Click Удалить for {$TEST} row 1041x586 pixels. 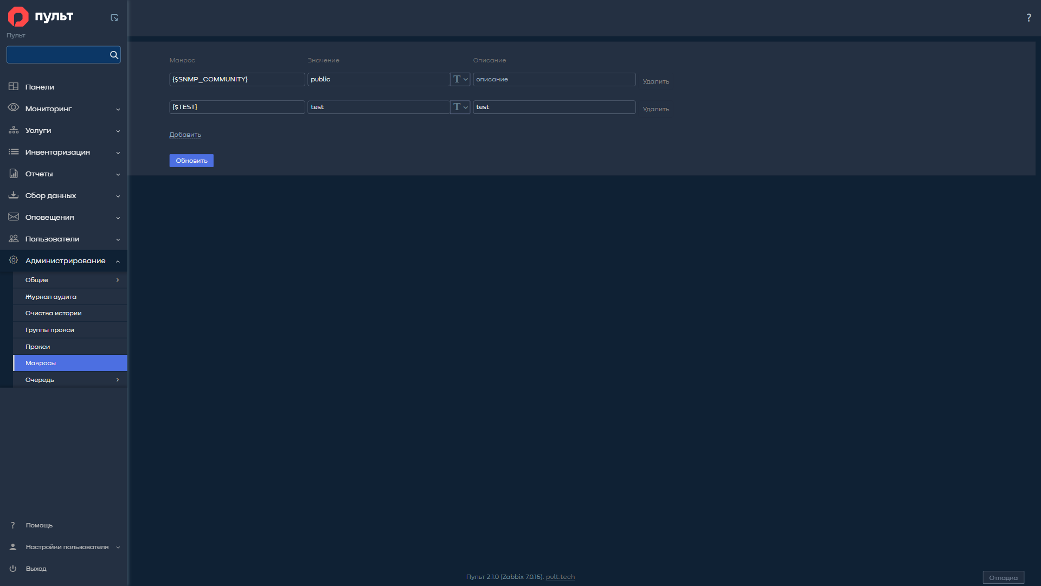656,109
